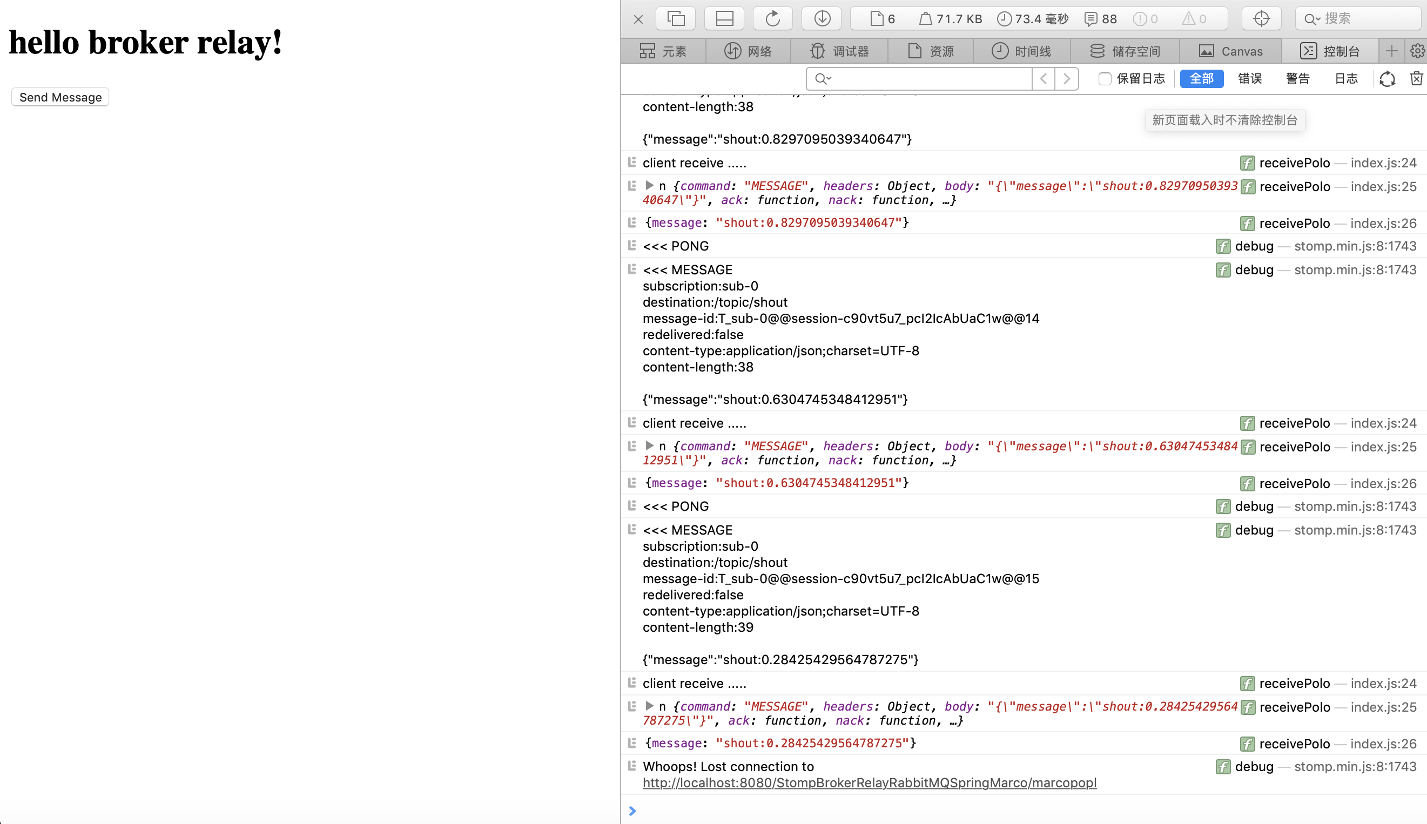Click the console filter search field

[918, 79]
